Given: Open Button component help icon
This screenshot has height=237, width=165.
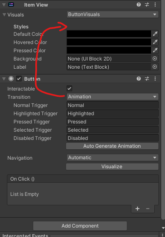Looking at the screenshot, I should (x=139, y=79).
